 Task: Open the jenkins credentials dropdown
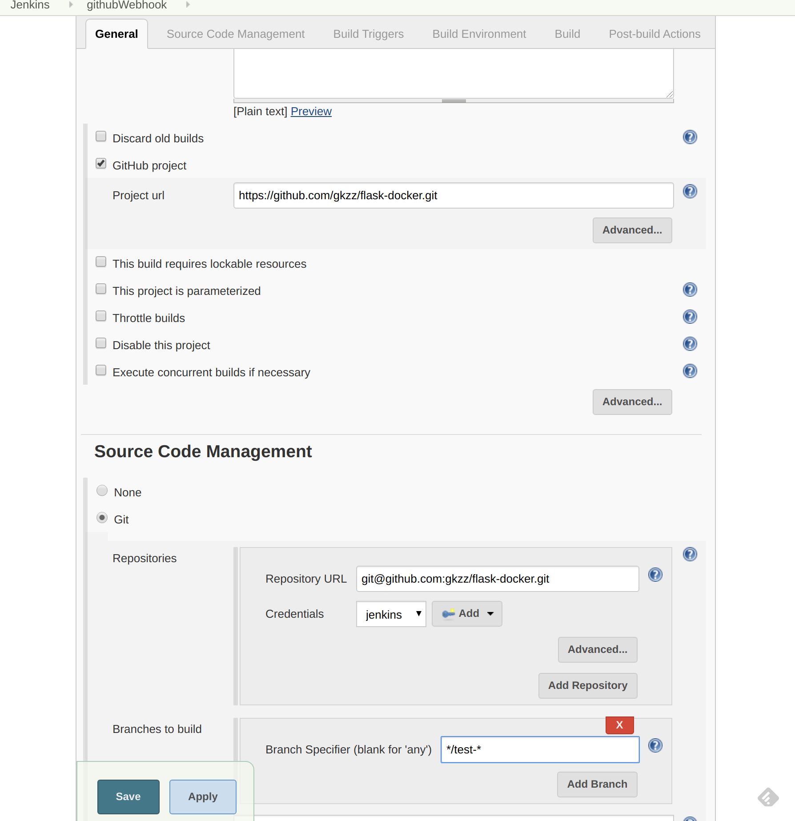(x=391, y=614)
